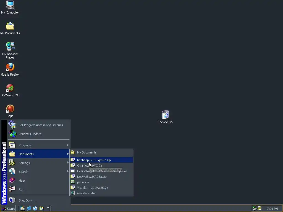Click the Documents submenu arrow
Viewport: 283px width, 212px height.
[x=68, y=154]
